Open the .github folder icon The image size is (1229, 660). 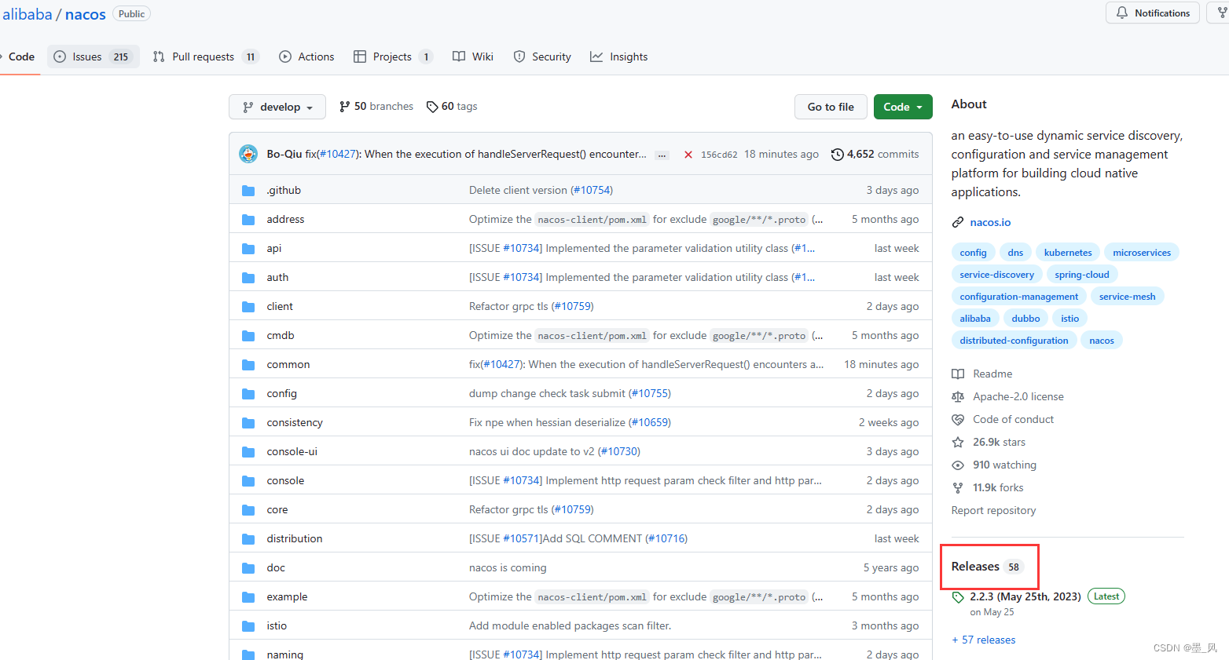click(248, 191)
